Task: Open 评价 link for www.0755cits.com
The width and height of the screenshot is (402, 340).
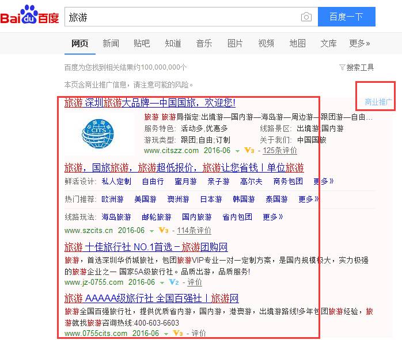Action: 199,333
